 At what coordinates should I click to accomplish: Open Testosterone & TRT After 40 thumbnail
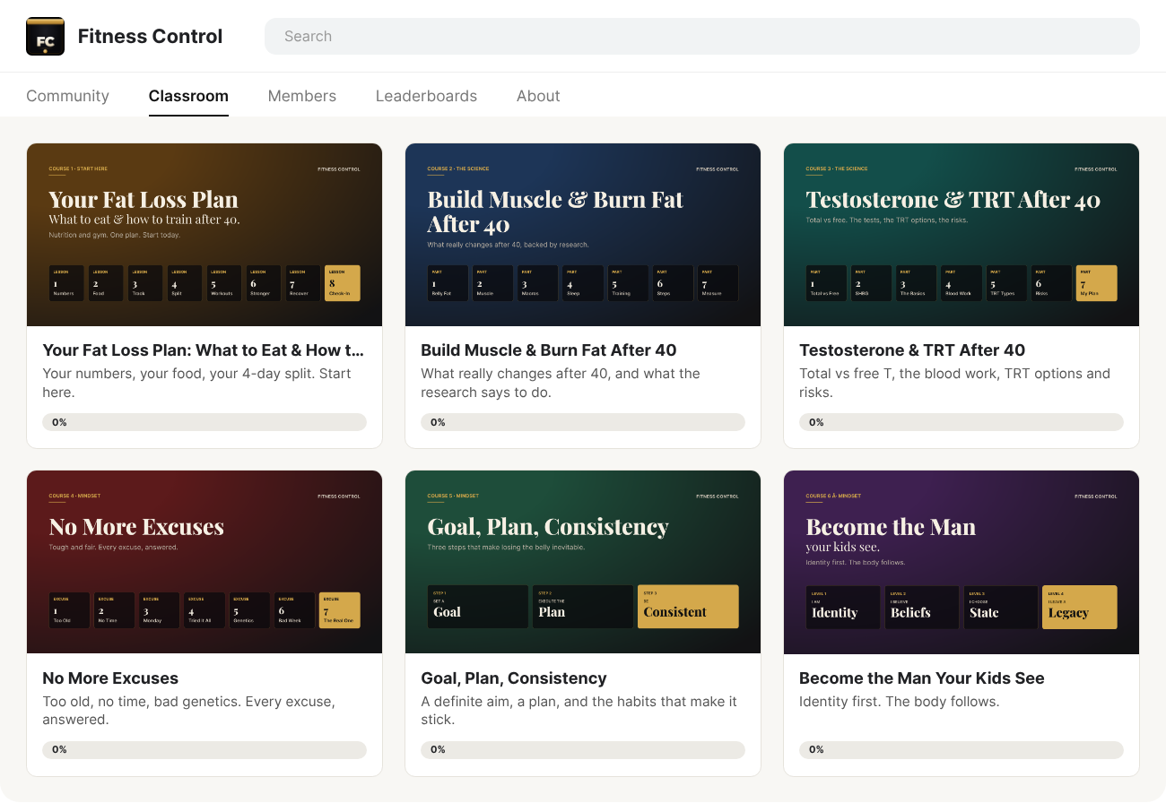(x=962, y=235)
